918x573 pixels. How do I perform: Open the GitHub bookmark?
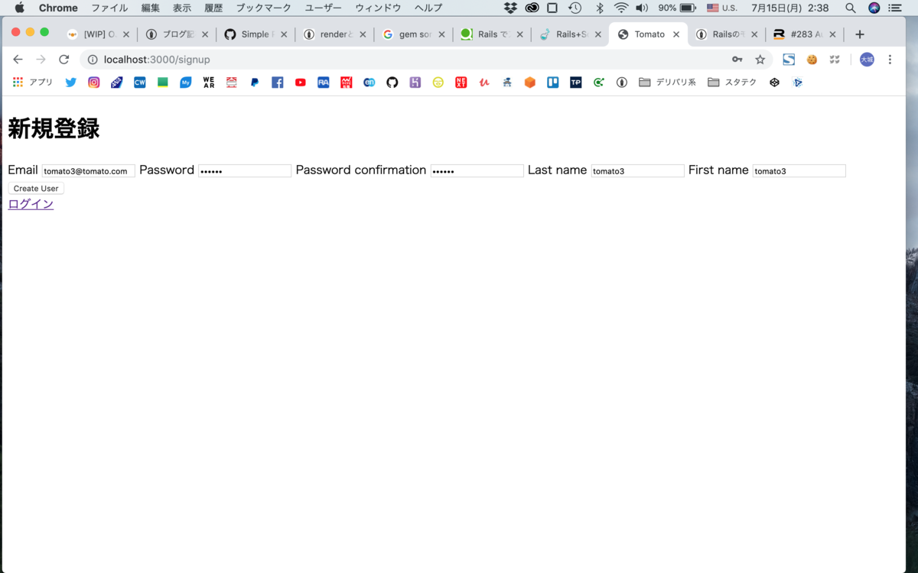(x=392, y=82)
